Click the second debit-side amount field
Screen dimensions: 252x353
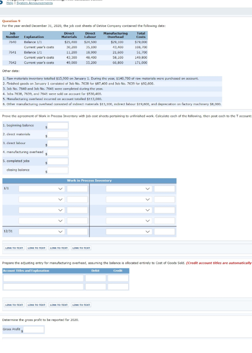click(x=77, y=199)
